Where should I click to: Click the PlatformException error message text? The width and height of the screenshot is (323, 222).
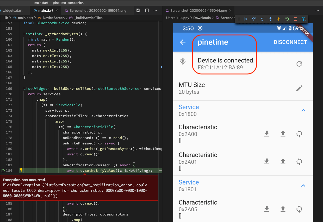pyautogui.click(x=78, y=189)
